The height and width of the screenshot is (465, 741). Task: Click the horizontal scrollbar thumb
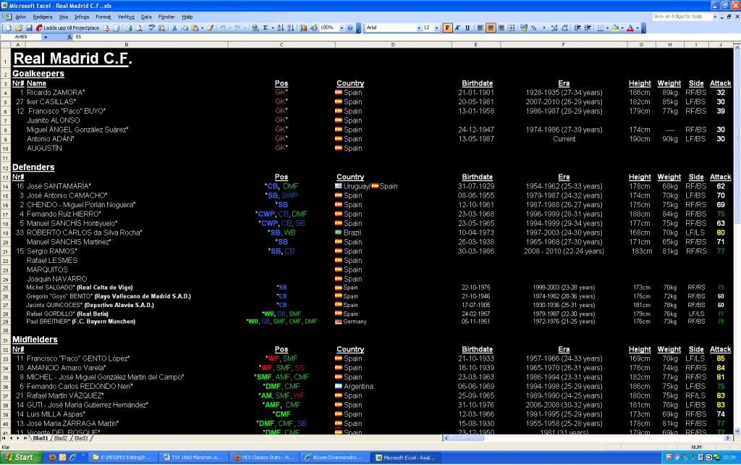[467, 438]
